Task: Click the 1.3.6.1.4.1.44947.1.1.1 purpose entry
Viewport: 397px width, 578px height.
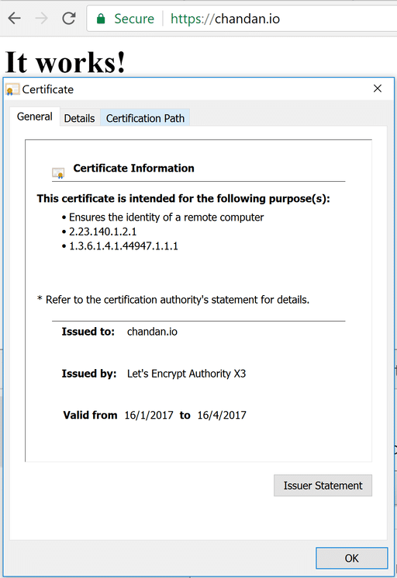Action: (123, 245)
